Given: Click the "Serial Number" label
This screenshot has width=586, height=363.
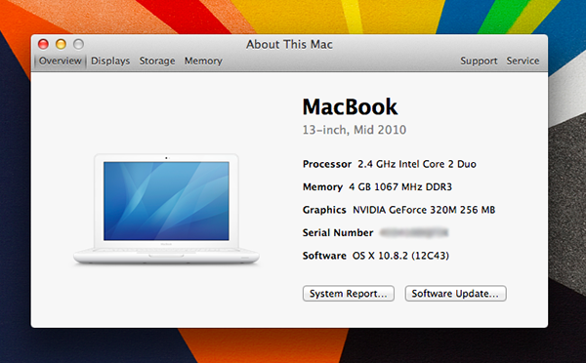Looking at the screenshot, I should 338,232.
